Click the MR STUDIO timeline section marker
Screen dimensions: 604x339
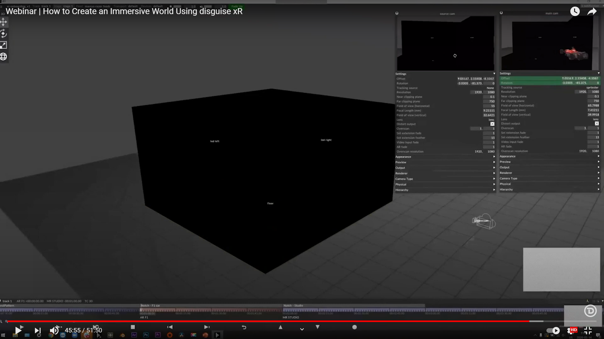[x=291, y=317]
